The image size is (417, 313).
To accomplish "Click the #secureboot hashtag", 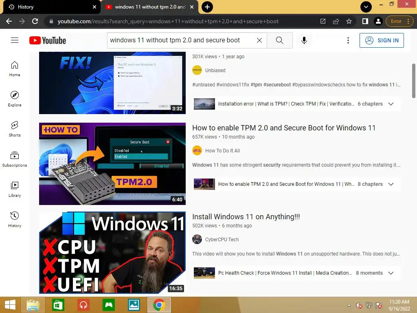I will coord(277,85).
